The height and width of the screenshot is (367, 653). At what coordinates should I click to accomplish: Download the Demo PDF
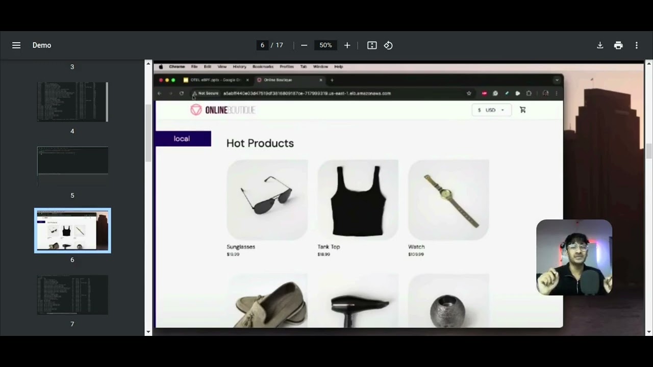click(600, 45)
